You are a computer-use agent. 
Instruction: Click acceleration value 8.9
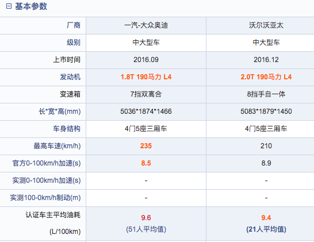click(266, 163)
